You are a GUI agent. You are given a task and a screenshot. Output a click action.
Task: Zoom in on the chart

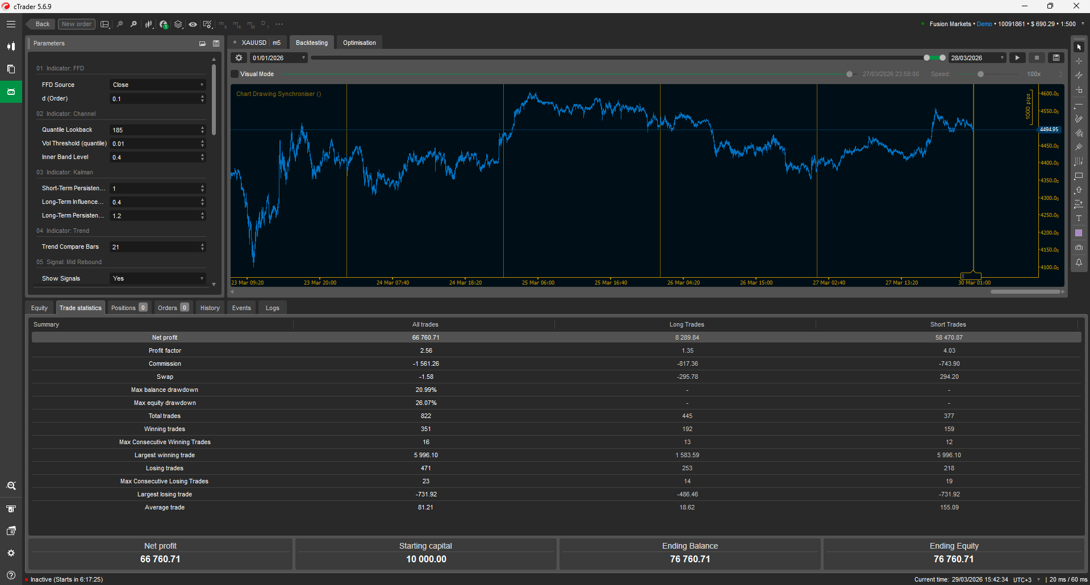point(133,24)
